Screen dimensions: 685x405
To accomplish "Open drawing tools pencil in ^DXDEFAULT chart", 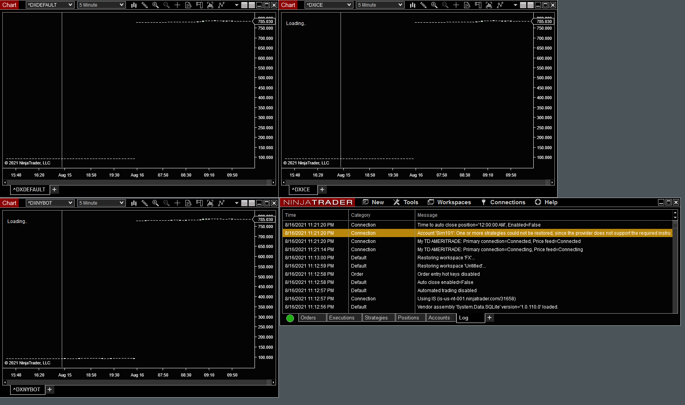I will tap(145, 5).
